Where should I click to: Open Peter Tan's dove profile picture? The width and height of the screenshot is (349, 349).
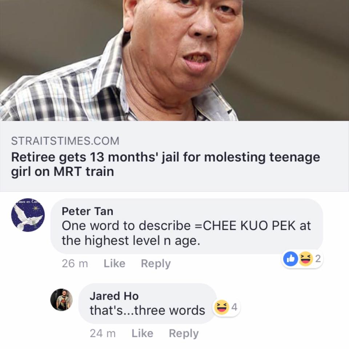tap(28, 215)
